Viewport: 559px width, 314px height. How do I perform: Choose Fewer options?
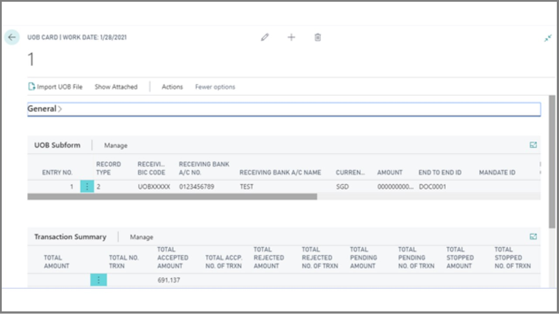tap(215, 87)
